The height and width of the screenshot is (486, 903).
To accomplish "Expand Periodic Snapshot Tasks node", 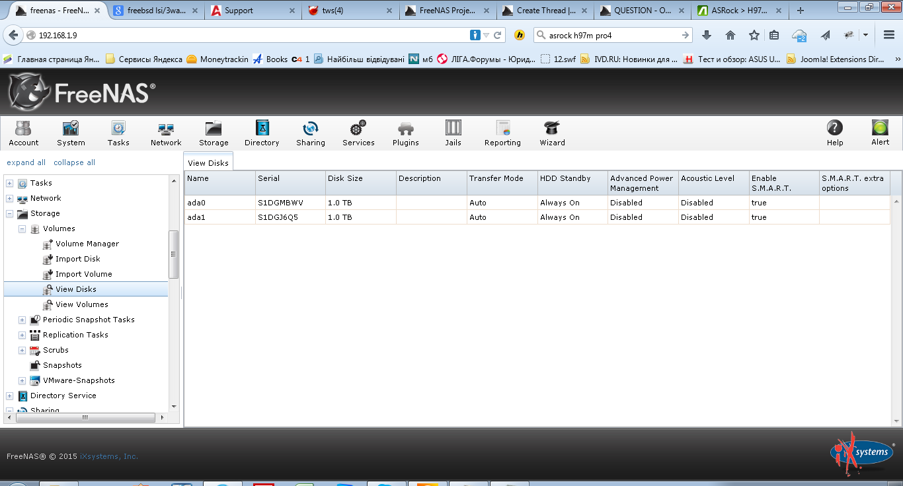I will click(x=22, y=320).
